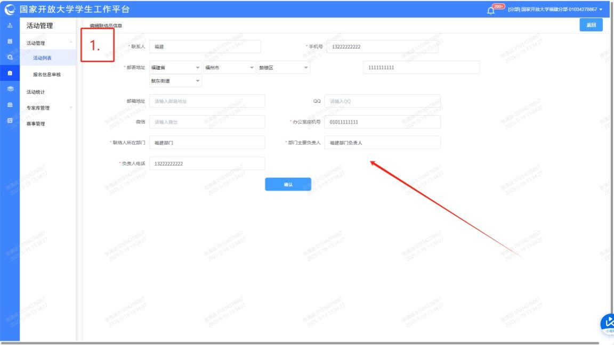The image size is (614, 345).
Task: Click the notification bell icon
Action: click(x=491, y=10)
